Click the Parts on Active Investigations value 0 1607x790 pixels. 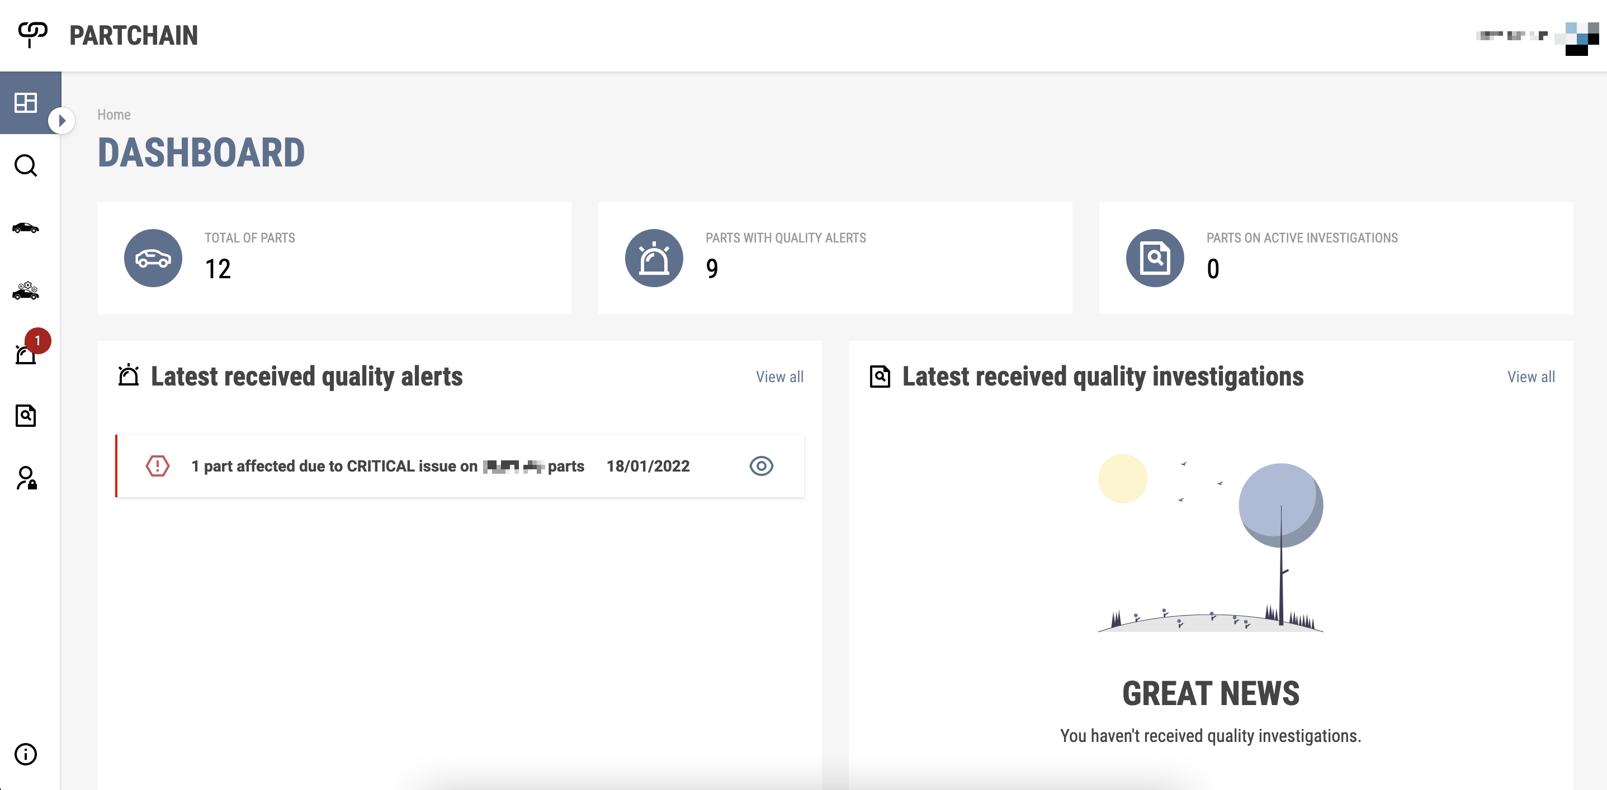(x=1213, y=269)
